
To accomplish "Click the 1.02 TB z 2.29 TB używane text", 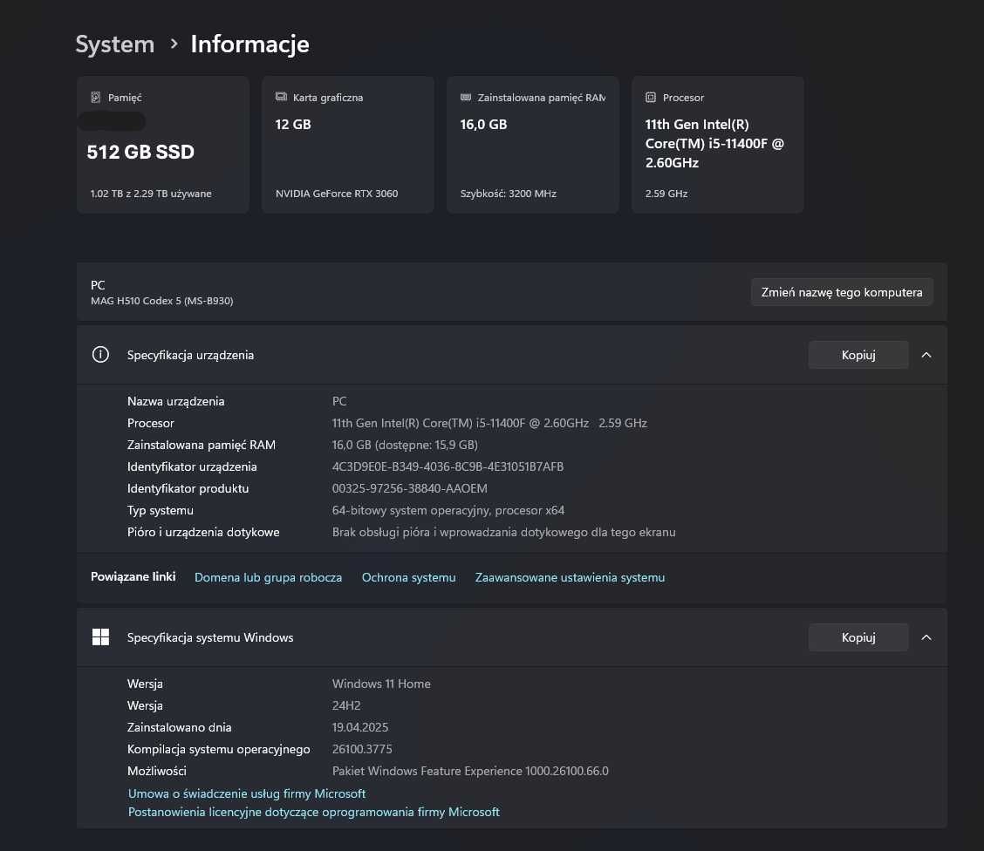I will [151, 194].
